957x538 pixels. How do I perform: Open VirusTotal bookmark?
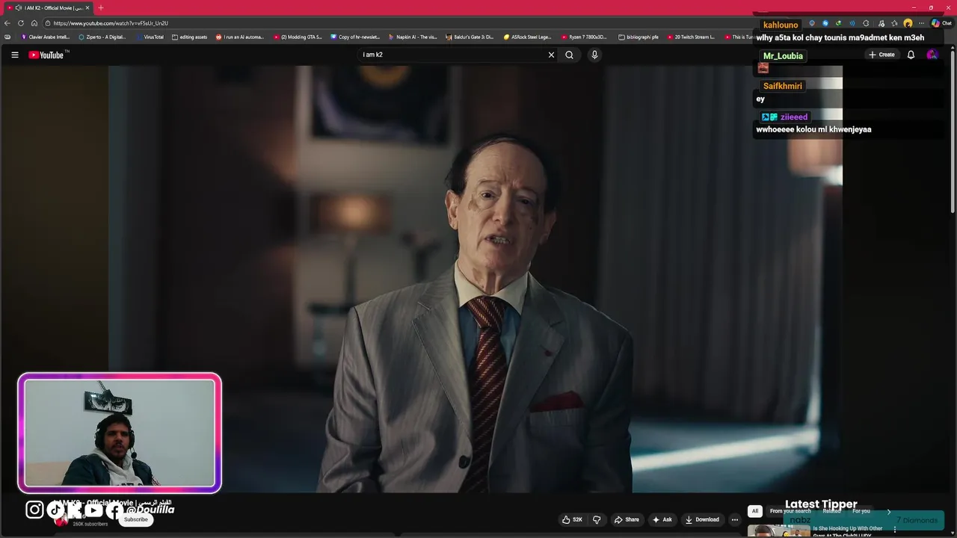150,37
